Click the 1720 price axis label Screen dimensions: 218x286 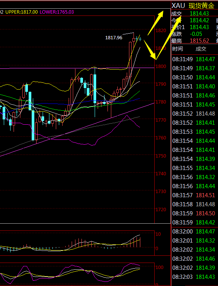161,209
